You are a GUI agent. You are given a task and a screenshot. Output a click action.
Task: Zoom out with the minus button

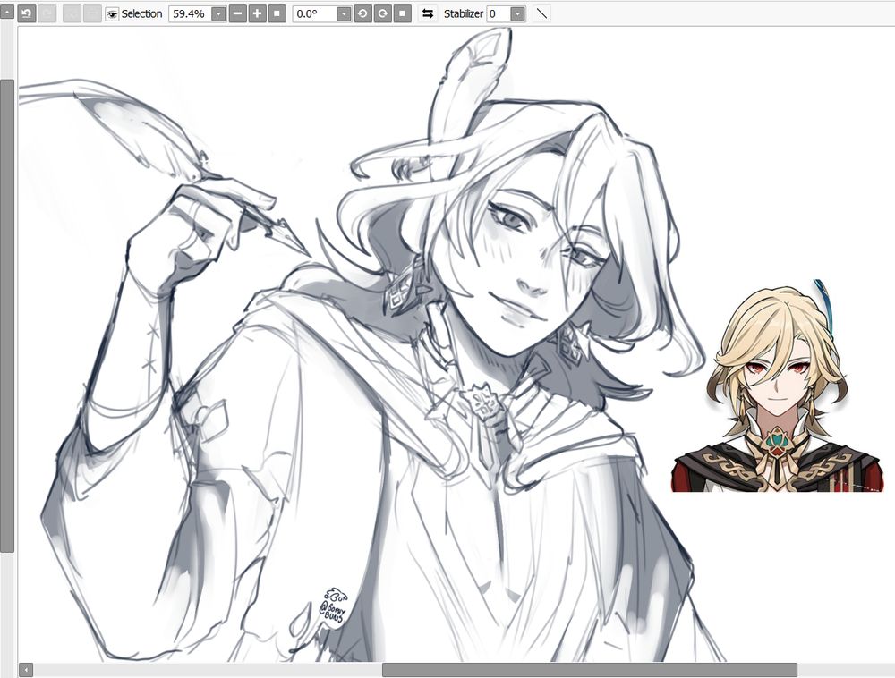[238, 13]
